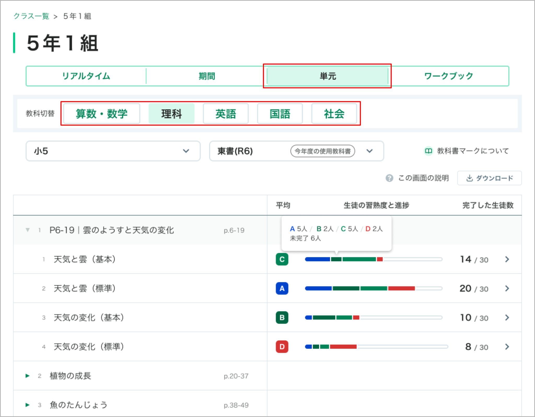This screenshot has width=535, height=417.
Task: Click the 天気と雲（標準） row title
Action: [85, 288]
